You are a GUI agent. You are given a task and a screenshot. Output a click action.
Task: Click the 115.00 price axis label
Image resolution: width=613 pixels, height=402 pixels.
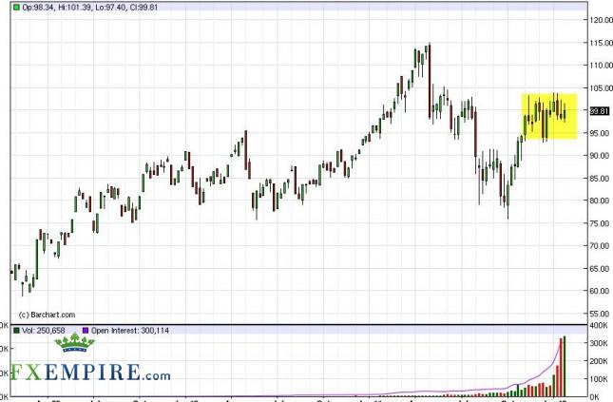click(601, 43)
